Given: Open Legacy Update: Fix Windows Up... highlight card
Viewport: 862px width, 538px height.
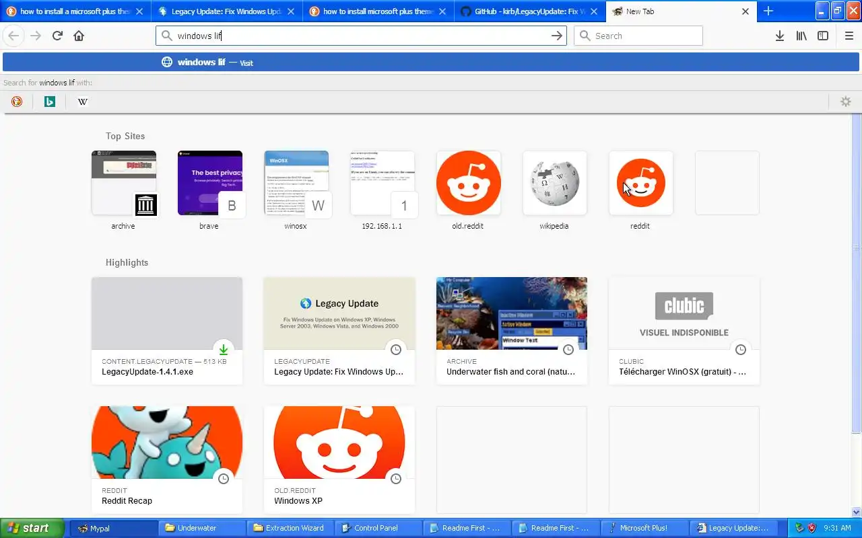Looking at the screenshot, I should (x=339, y=331).
